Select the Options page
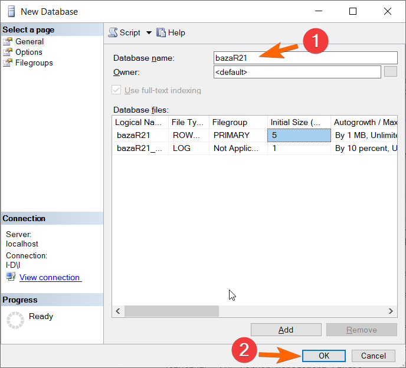 tap(29, 52)
